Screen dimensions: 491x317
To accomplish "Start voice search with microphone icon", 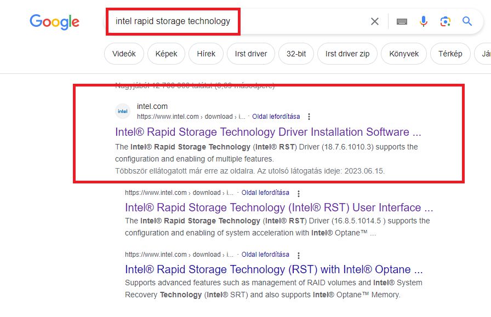I will pyautogui.click(x=423, y=21).
